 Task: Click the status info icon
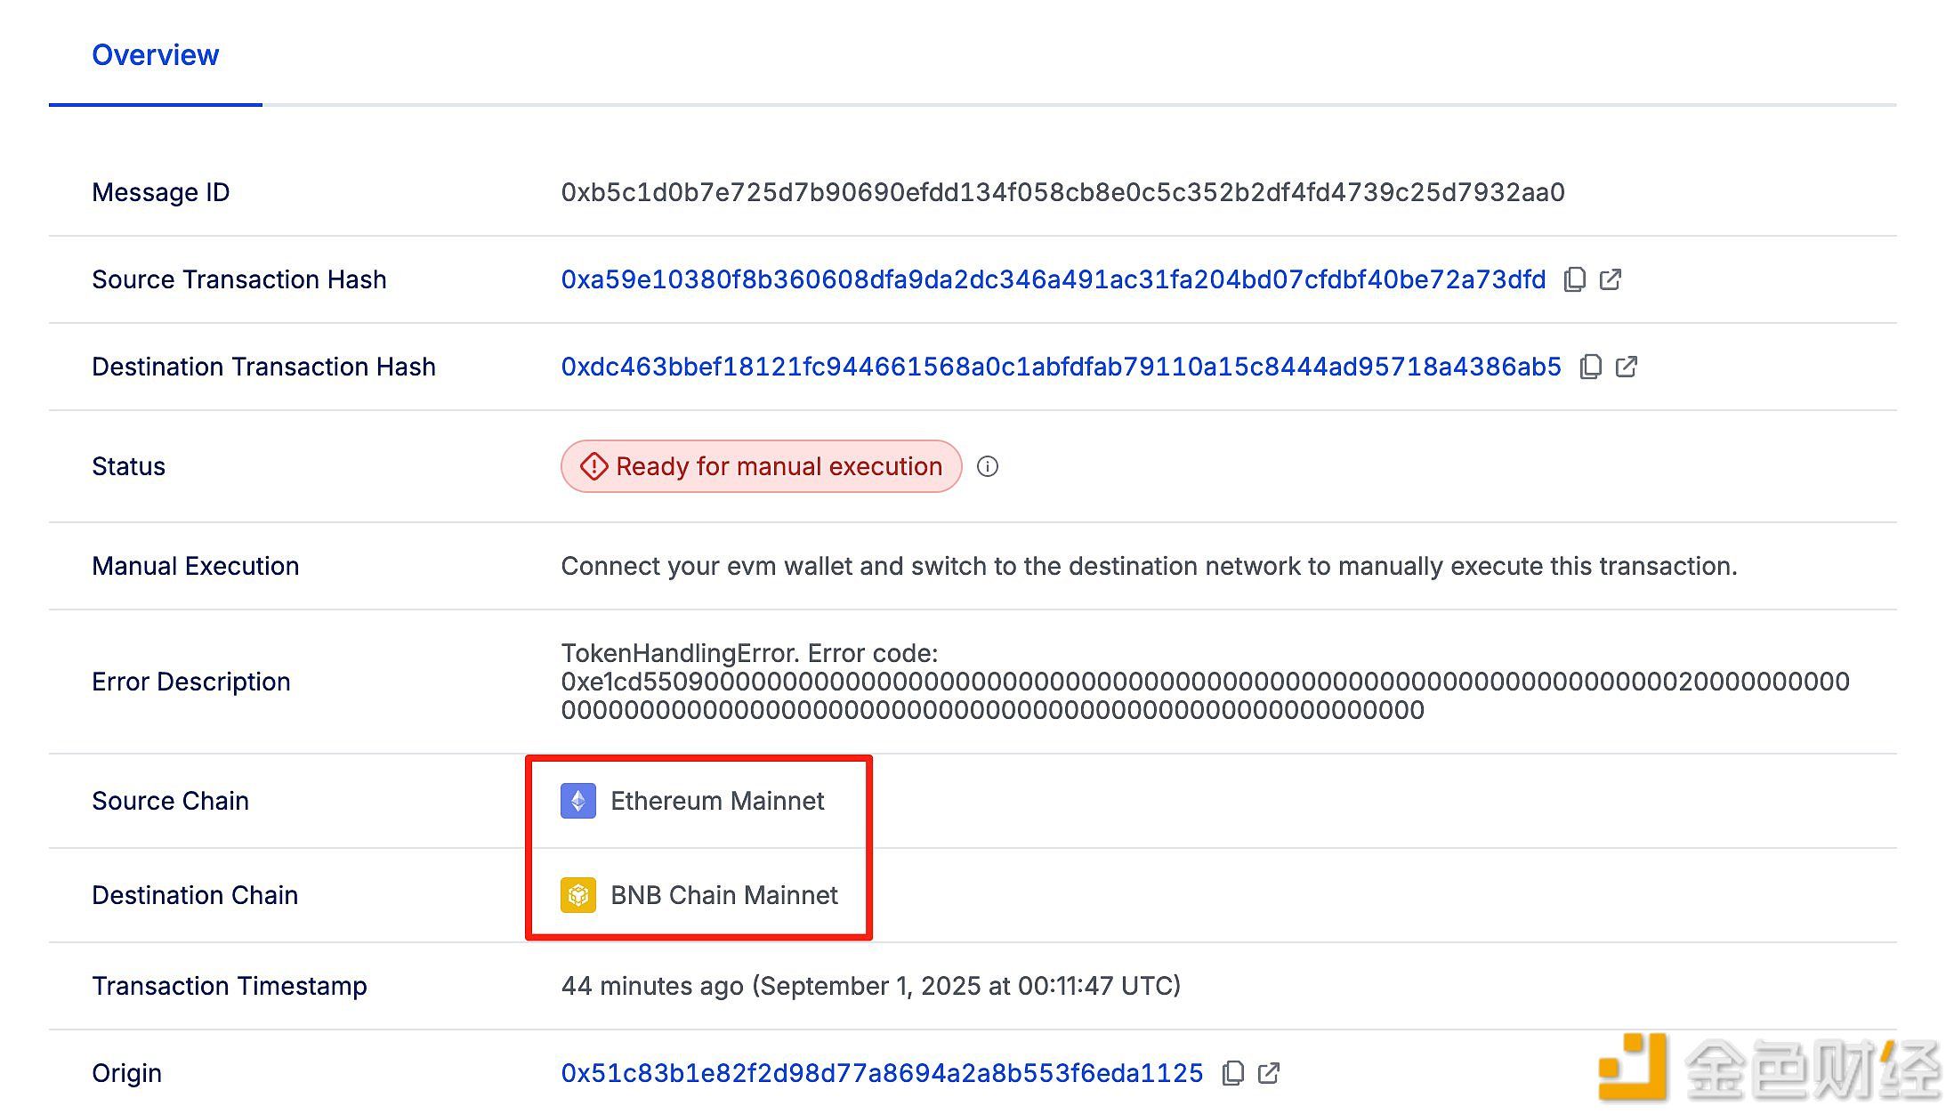[988, 466]
